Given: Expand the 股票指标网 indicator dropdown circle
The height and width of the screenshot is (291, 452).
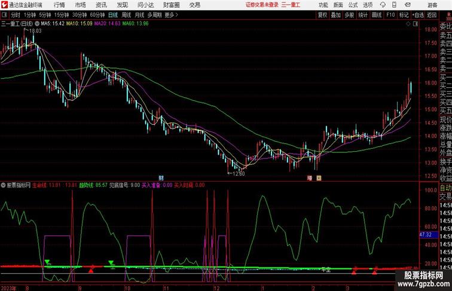Looking at the screenshot, I should click(3, 185).
